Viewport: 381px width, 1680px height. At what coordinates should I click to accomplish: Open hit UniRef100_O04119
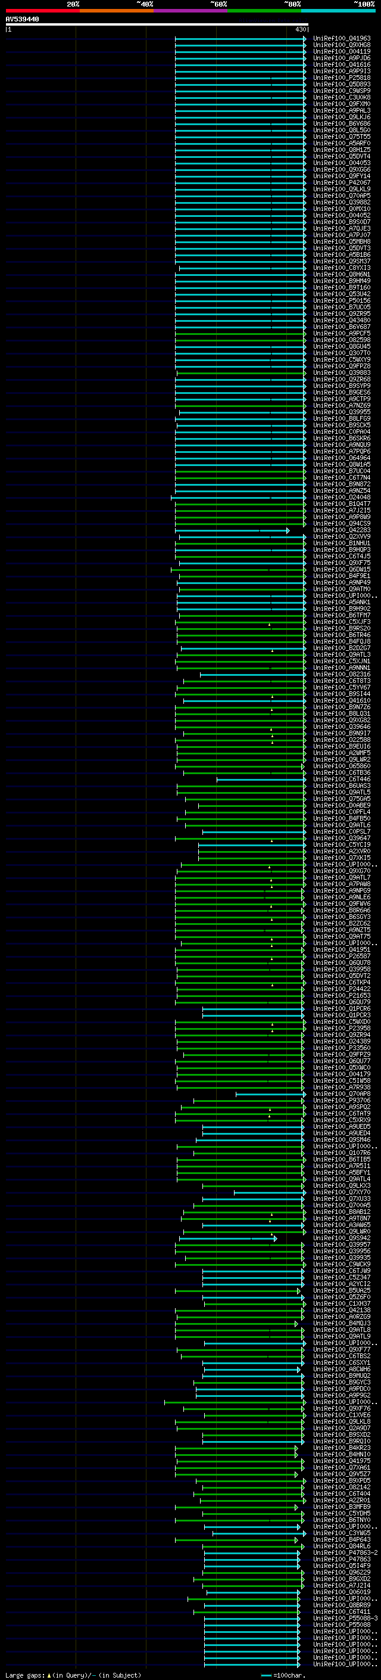coord(342,51)
